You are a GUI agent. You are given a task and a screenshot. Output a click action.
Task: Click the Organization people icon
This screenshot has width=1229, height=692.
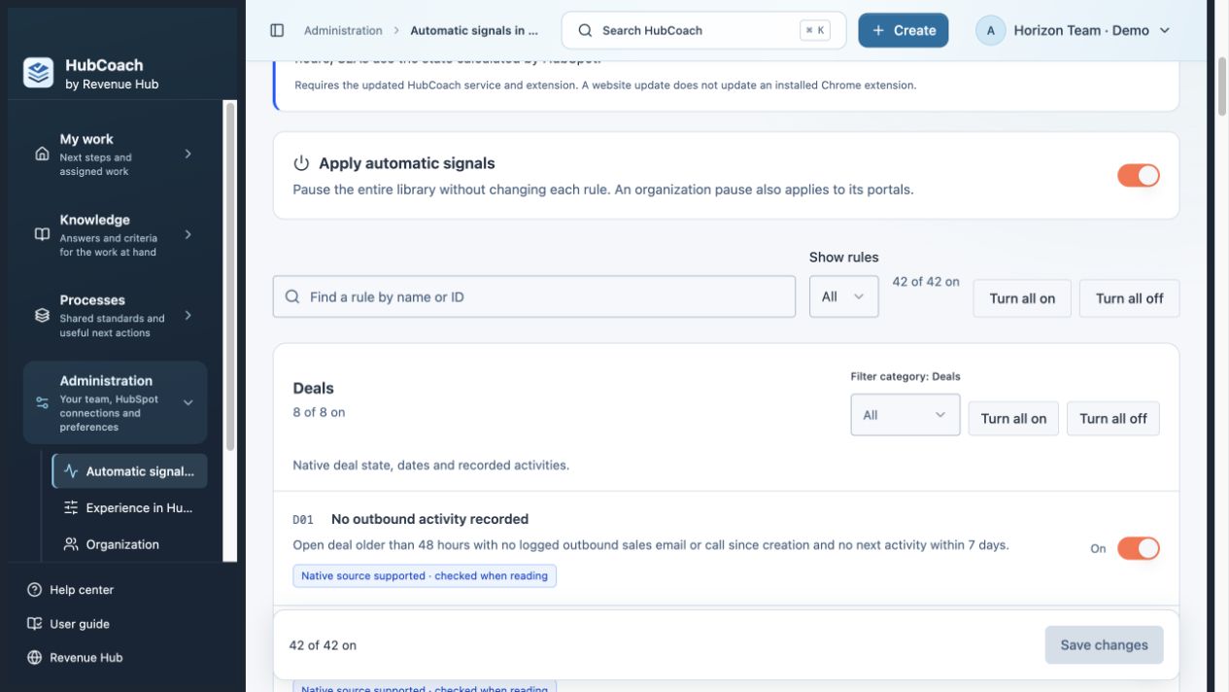pyautogui.click(x=71, y=544)
